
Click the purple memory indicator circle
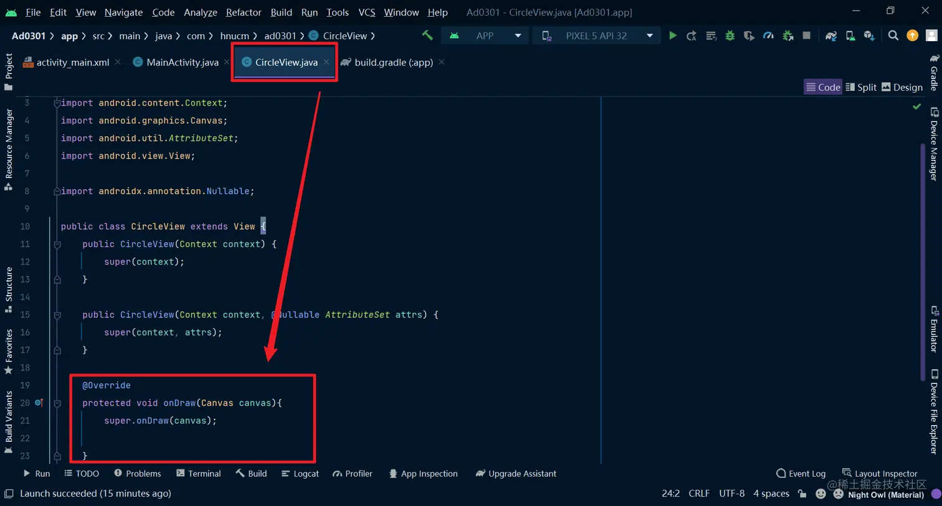[x=936, y=494]
